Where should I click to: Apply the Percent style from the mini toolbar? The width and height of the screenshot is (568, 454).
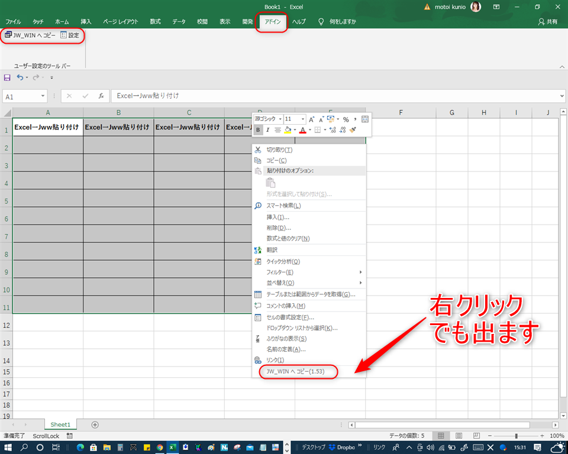347,119
